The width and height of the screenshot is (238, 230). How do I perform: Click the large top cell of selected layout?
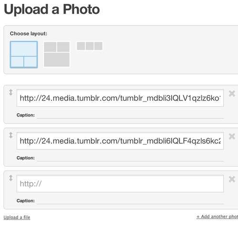pyautogui.click(x=24, y=49)
